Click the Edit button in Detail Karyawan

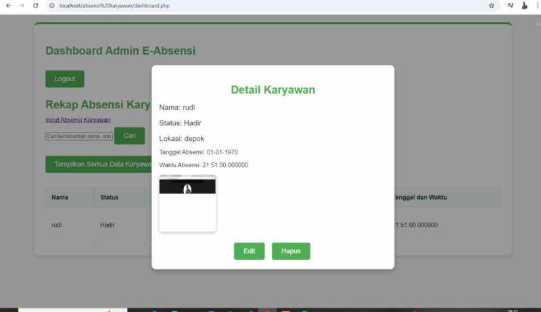(249, 251)
